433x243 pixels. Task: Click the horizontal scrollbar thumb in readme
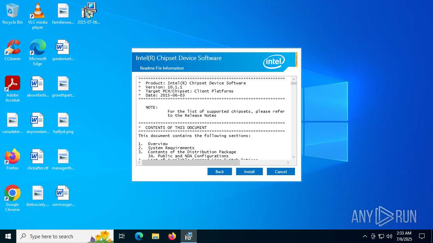point(191,162)
